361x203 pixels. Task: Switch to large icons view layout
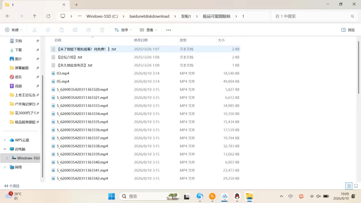point(356,186)
